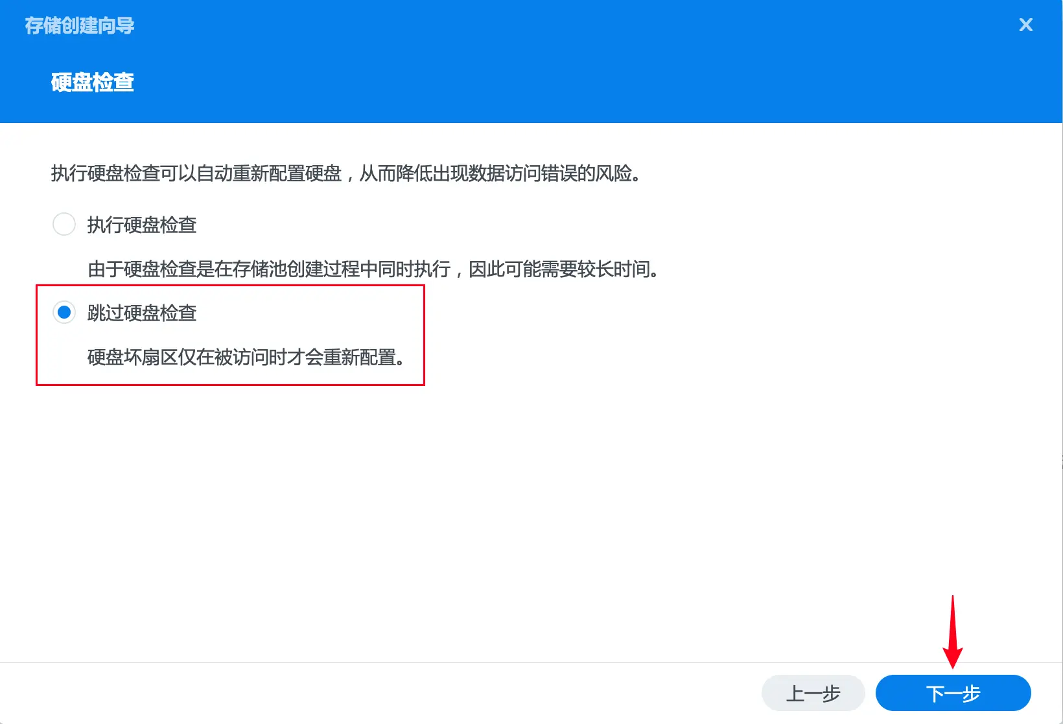Click the red highlighted box border
Viewport: 1063px width, 724px height.
[x=230, y=286]
